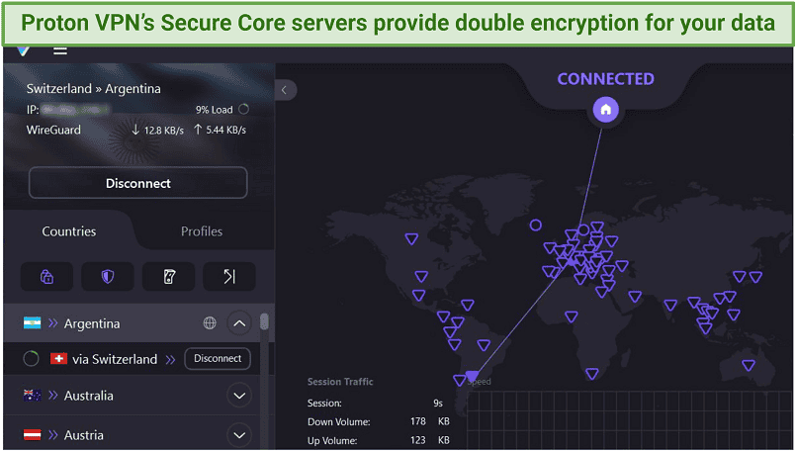Screen dimensions: 797x452
Task: Click the Switzerland » Argentina connection title
Action: [x=94, y=88]
